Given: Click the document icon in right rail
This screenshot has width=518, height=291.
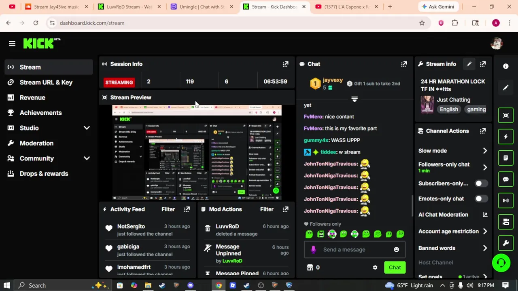Looking at the screenshot, I should click(506, 158).
